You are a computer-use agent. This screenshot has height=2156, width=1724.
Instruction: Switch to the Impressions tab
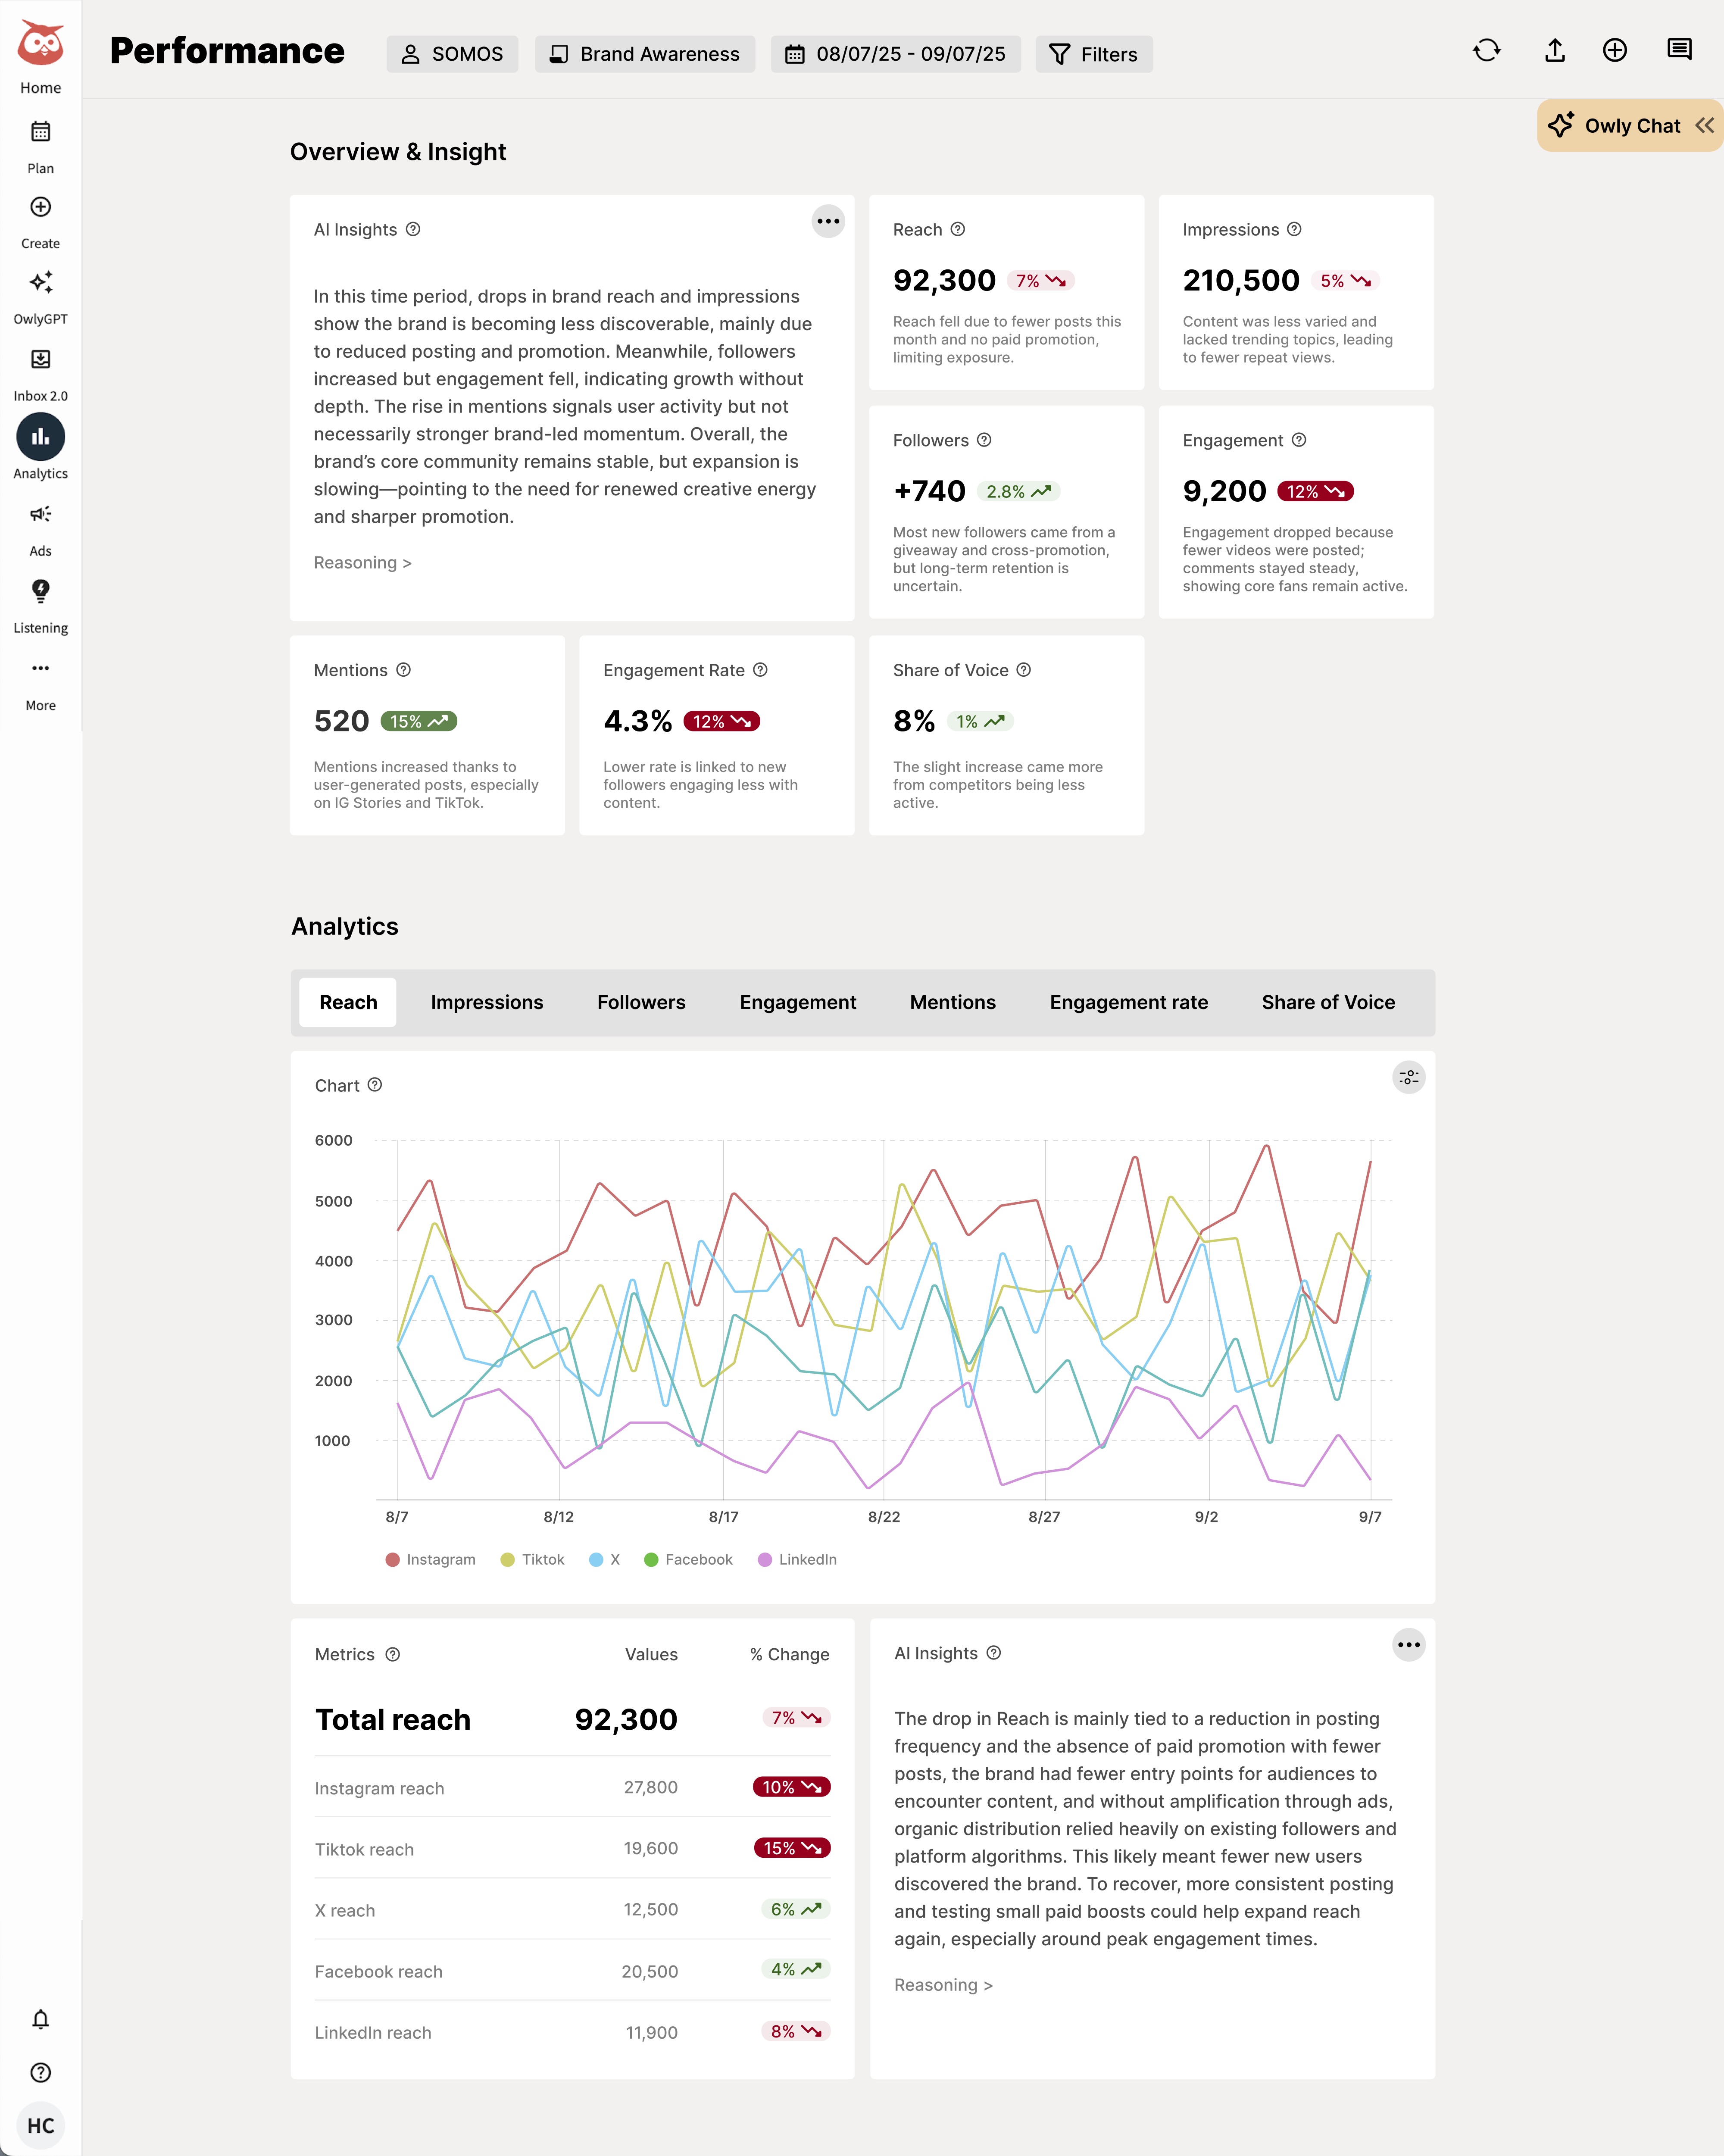[486, 1002]
